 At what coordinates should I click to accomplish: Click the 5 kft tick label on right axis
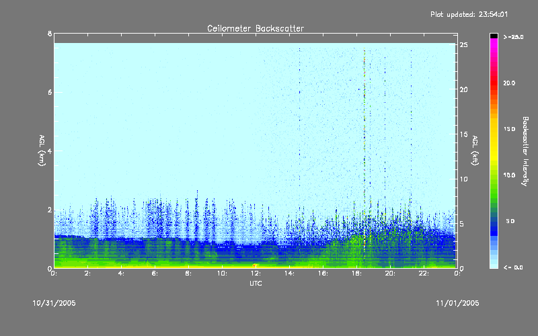coord(462,224)
